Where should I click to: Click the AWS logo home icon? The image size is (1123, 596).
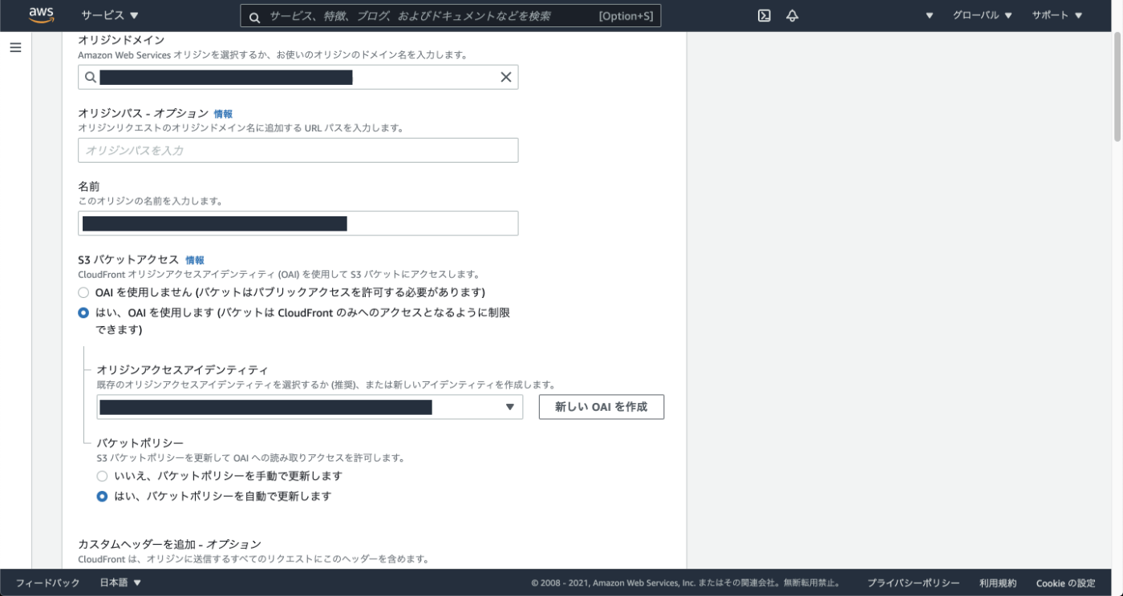tap(41, 15)
